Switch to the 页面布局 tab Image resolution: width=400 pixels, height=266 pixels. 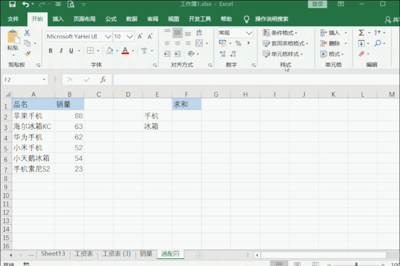pyautogui.click(x=84, y=19)
